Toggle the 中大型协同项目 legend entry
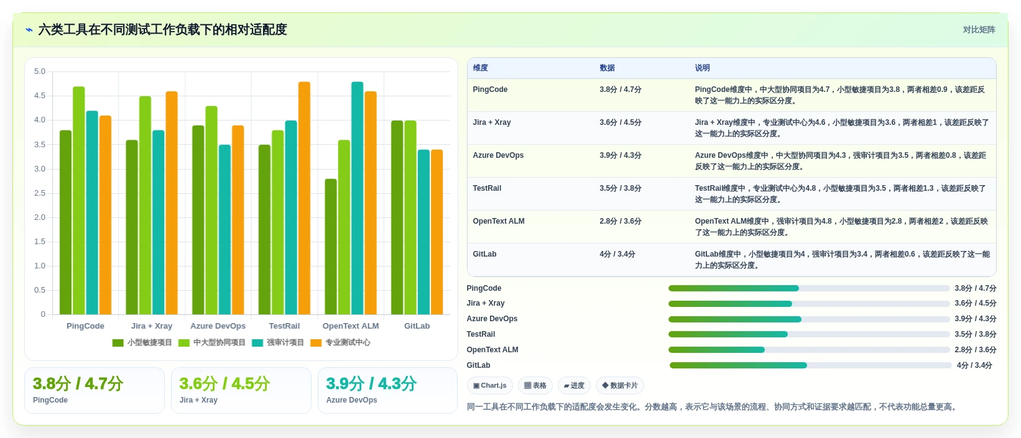 [x=211, y=342]
